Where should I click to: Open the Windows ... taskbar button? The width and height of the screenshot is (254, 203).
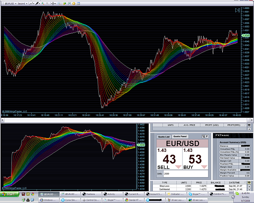(x=48, y=200)
